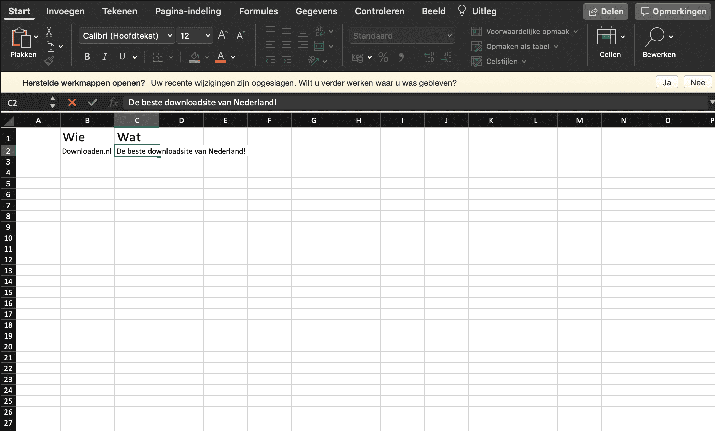Copy using the copy icon
Image resolution: width=715 pixels, height=431 pixels.
tap(49, 46)
